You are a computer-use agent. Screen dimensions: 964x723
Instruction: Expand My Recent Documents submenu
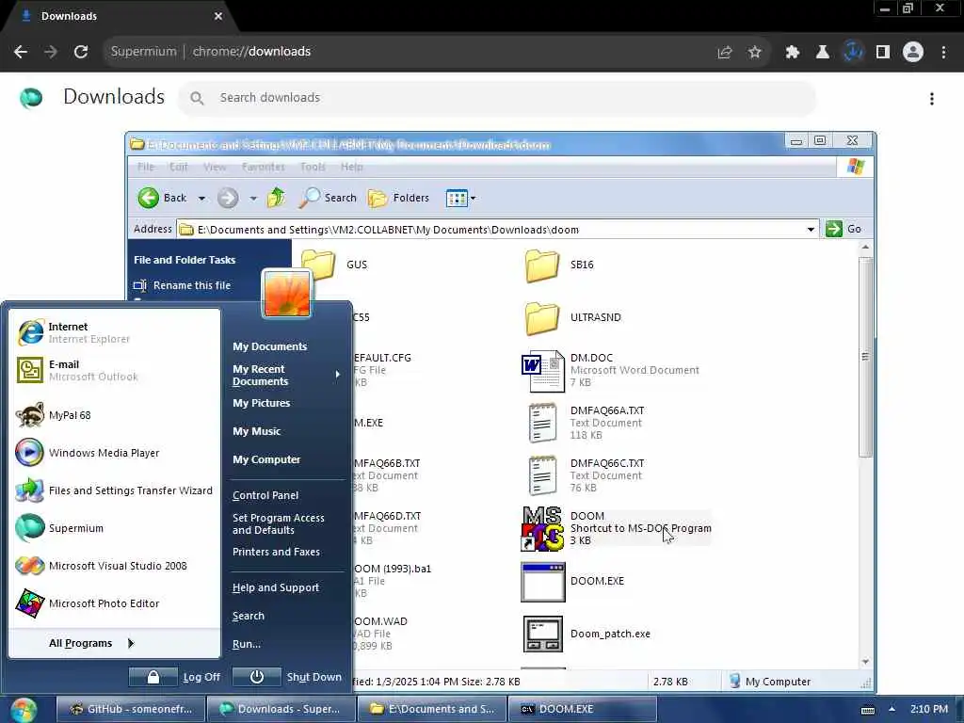click(x=285, y=375)
